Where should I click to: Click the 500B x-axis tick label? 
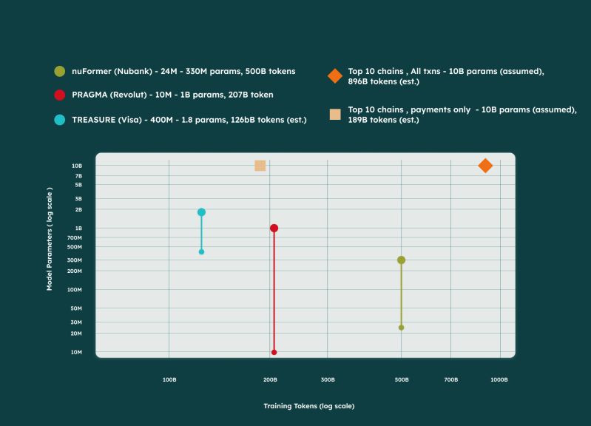coord(402,379)
